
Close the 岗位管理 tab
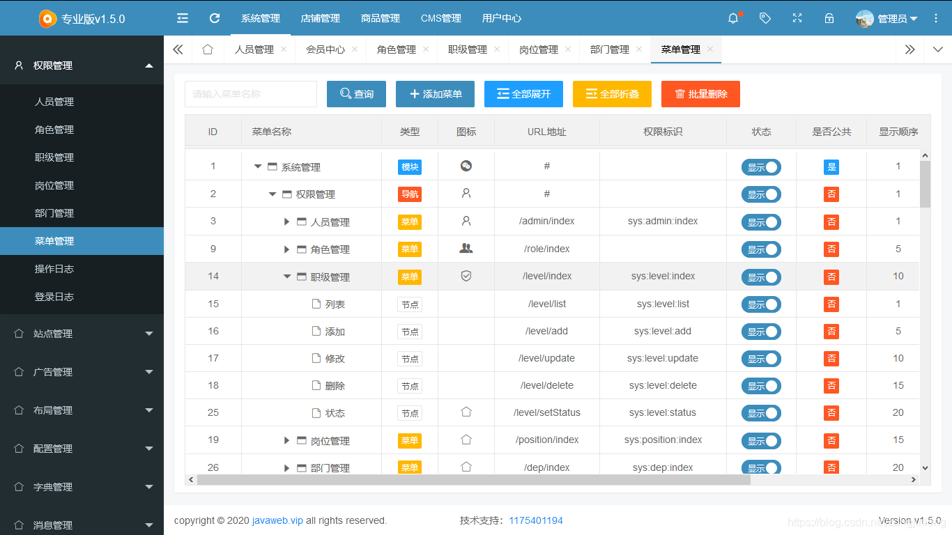[x=568, y=49]
